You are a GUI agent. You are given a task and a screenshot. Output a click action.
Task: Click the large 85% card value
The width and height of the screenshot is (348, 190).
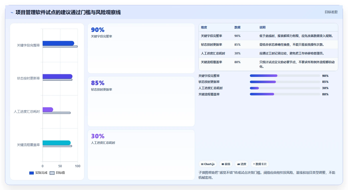click(x=98, y=83)
